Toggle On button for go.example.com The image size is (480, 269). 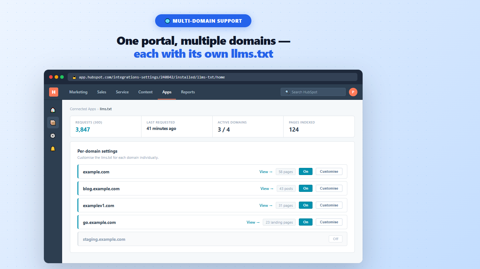[x=306, y=222]
